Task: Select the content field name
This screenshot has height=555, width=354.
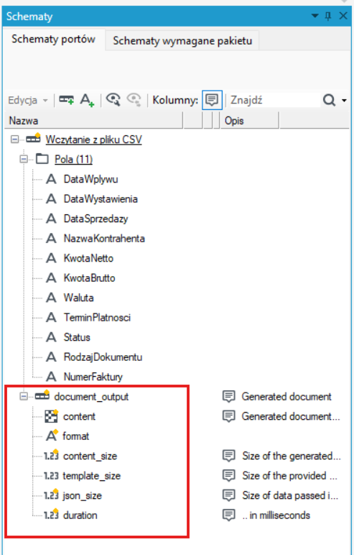Action: coord(79,416)
